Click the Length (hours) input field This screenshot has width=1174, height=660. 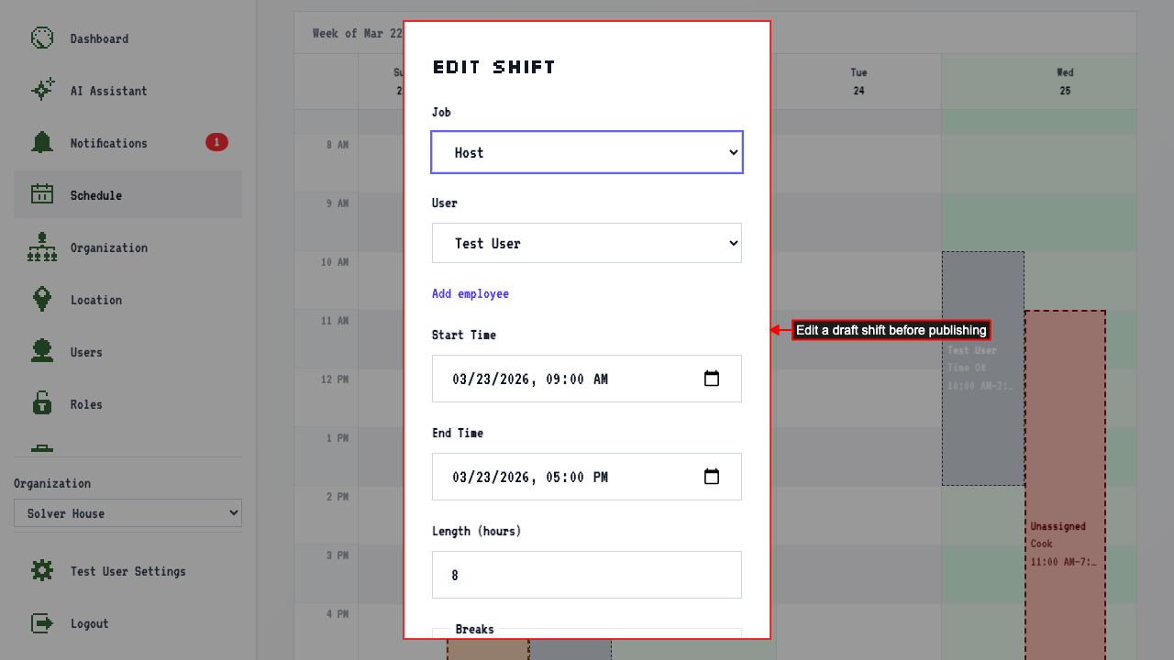click(587, 575)
